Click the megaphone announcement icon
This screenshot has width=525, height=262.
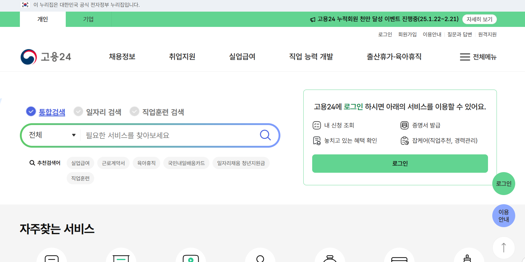[x=312, y=20]
